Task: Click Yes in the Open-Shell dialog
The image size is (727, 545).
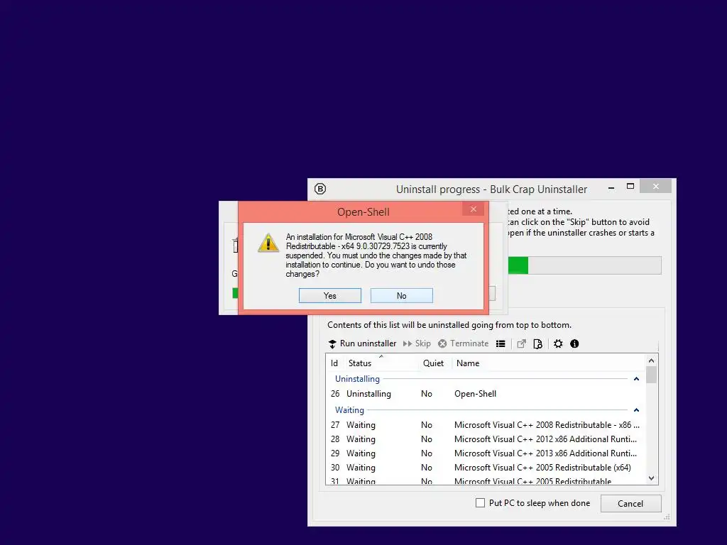Action: (x=329, y=296)
